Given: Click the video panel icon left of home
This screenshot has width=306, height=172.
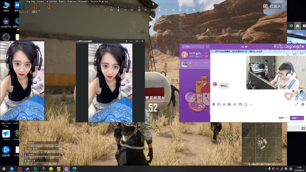Looking at the screenshot, I should (291, 26).
